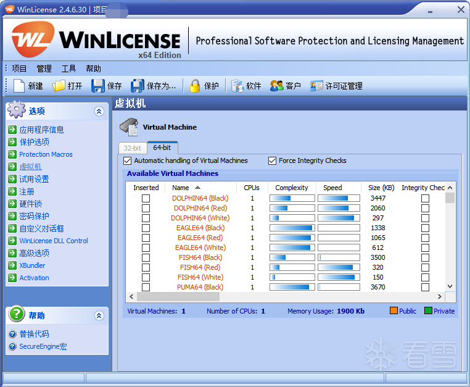Open Protection Macros link
Viewport: 470px width, 387px height.
point(46,154)
